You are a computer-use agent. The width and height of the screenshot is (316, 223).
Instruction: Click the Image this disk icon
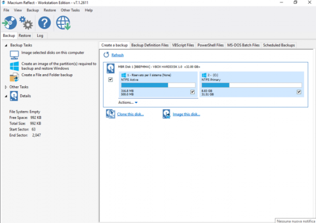[x=166, y=114]
